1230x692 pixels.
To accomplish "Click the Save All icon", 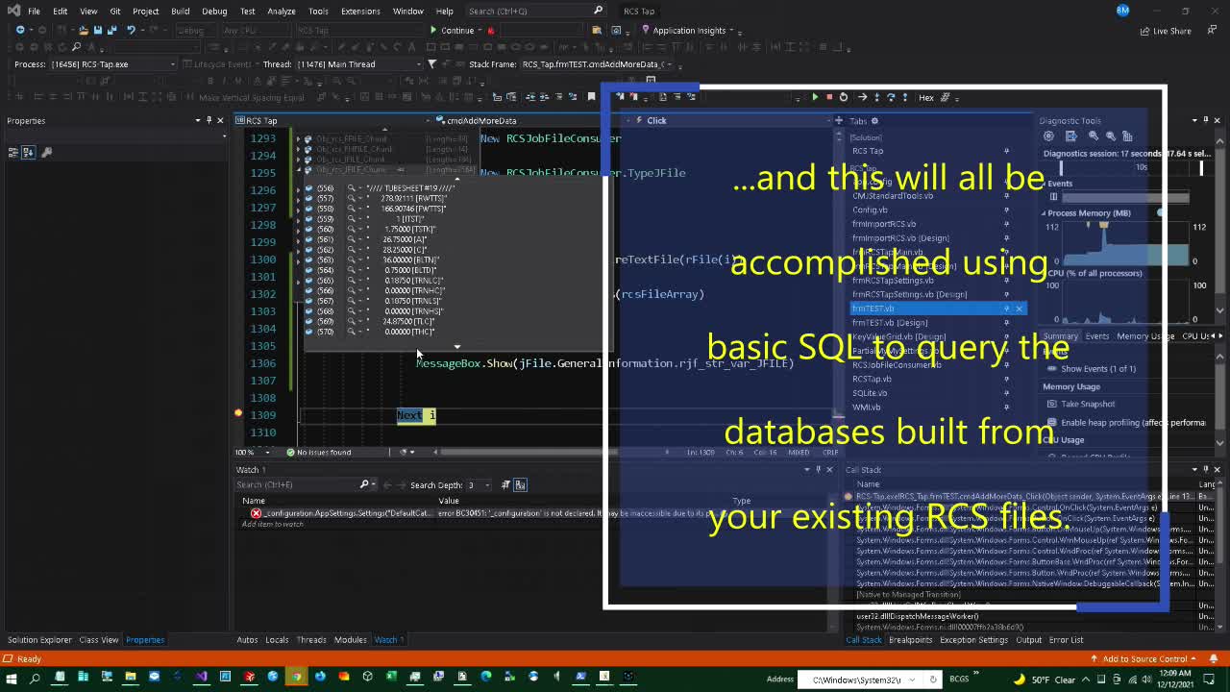I will (x=112, y=30).
